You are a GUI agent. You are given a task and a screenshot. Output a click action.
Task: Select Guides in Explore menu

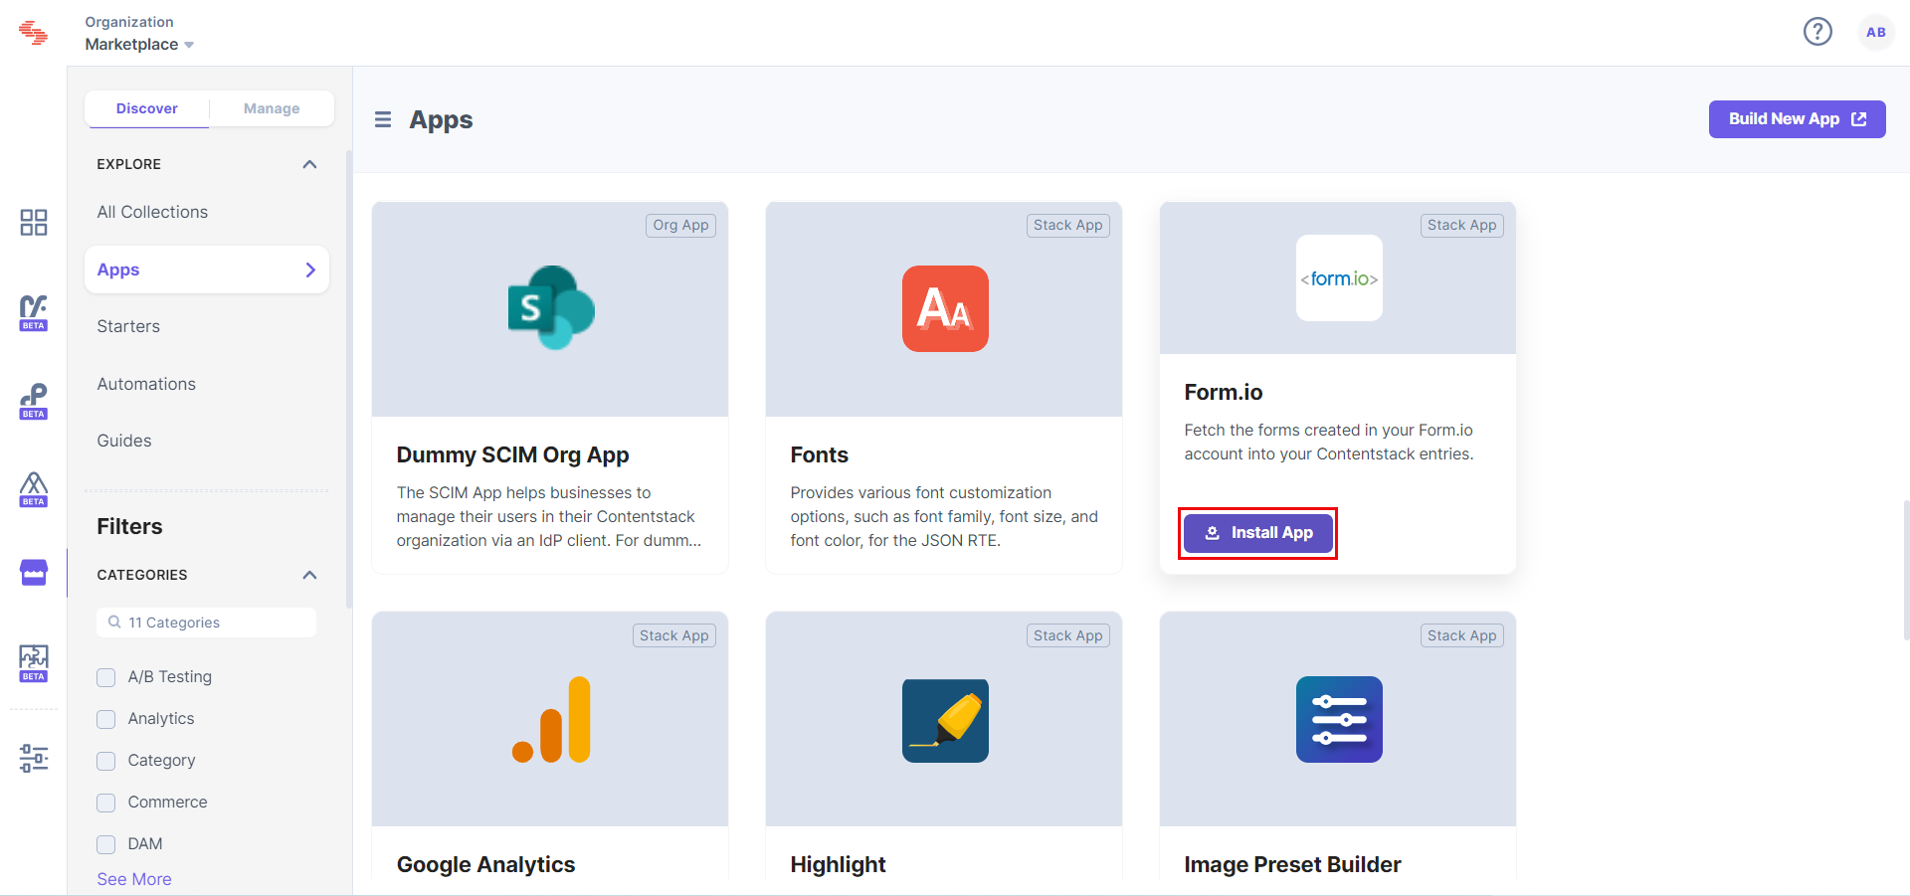click(124, 441)
